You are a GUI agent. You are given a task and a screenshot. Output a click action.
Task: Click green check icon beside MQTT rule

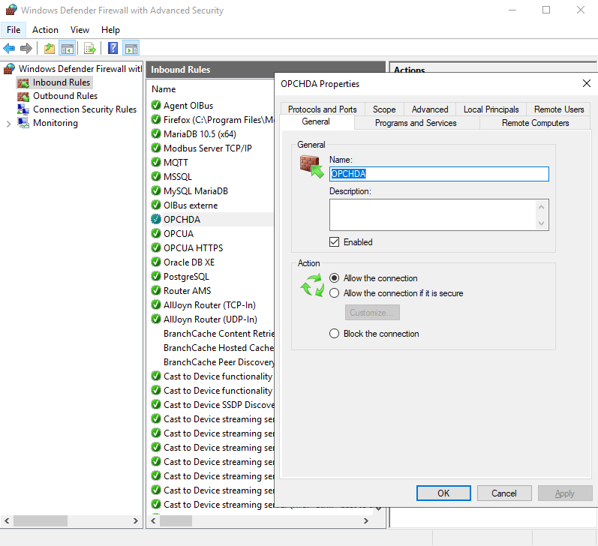click(x=155, y=162)
